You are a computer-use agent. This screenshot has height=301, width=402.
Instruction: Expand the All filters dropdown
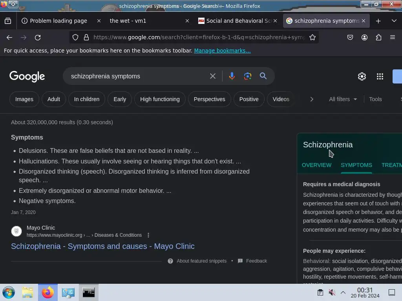tap(343, 99)
